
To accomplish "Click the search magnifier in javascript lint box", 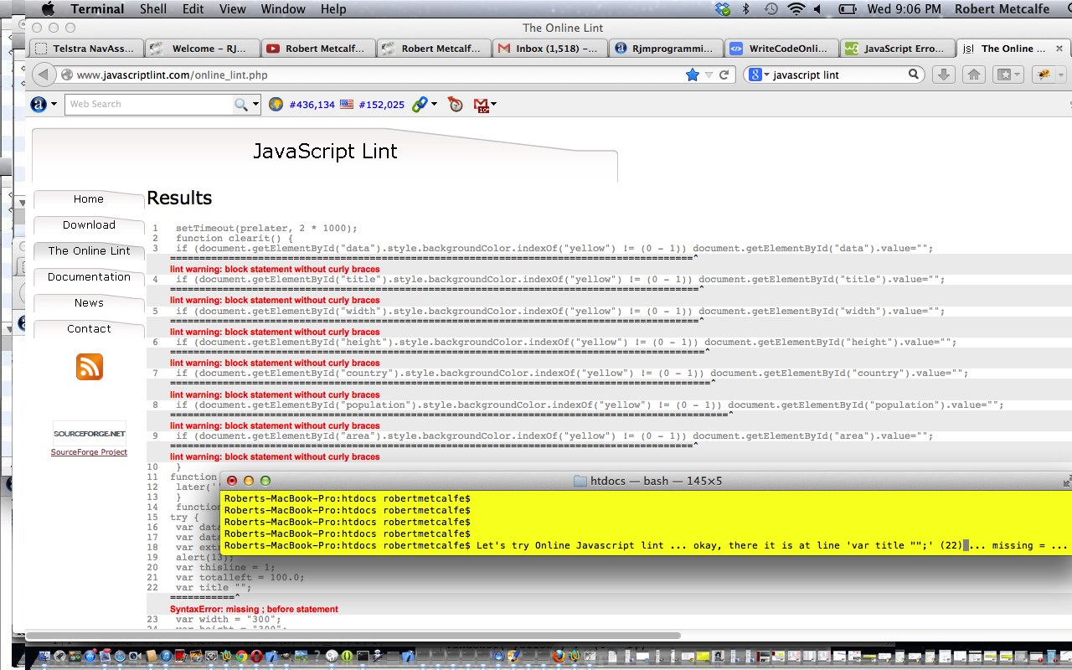I will pyautogui.click(x=914, y=74).
